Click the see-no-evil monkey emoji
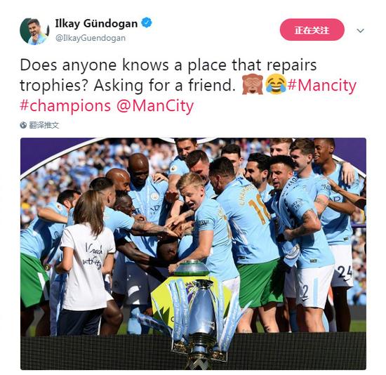This screenshot has width=386, height=375. tap(253, 85)
